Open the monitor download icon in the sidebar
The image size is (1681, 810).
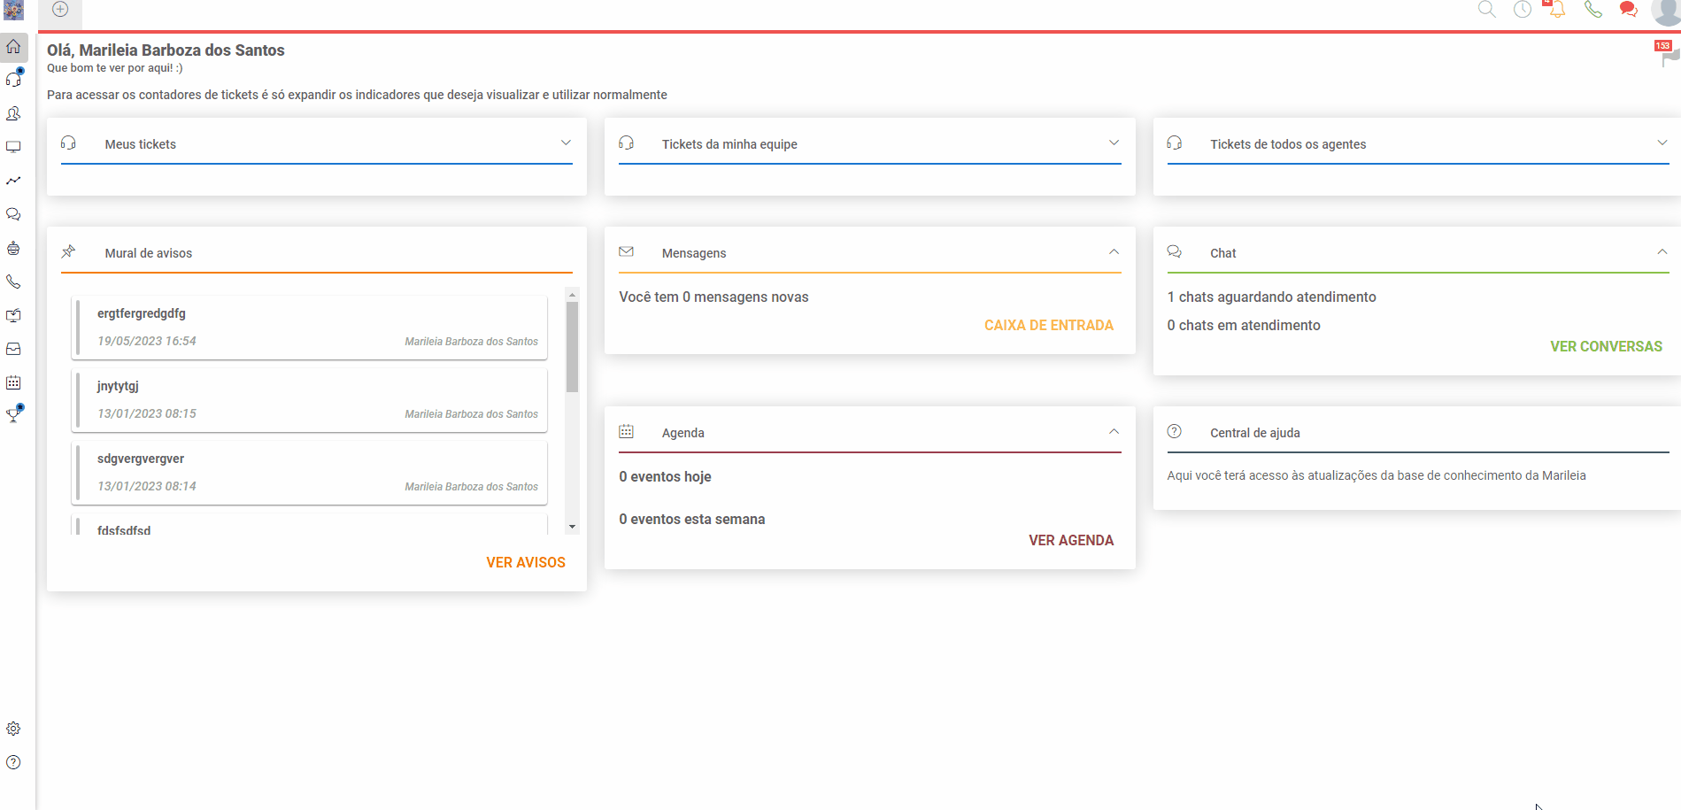coord(13,315)
